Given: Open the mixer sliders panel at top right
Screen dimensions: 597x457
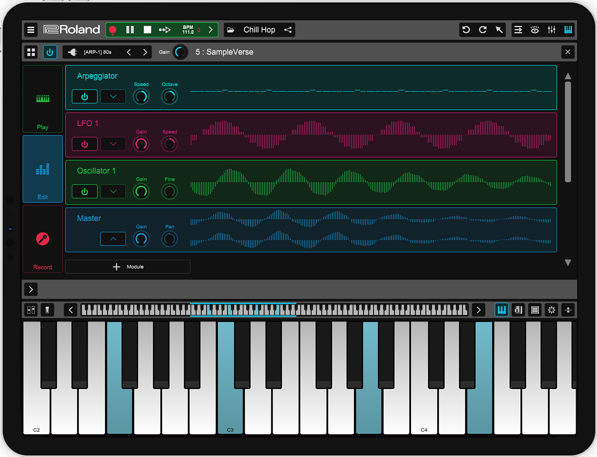Looking at the screenshot, I should click(551, 30).
